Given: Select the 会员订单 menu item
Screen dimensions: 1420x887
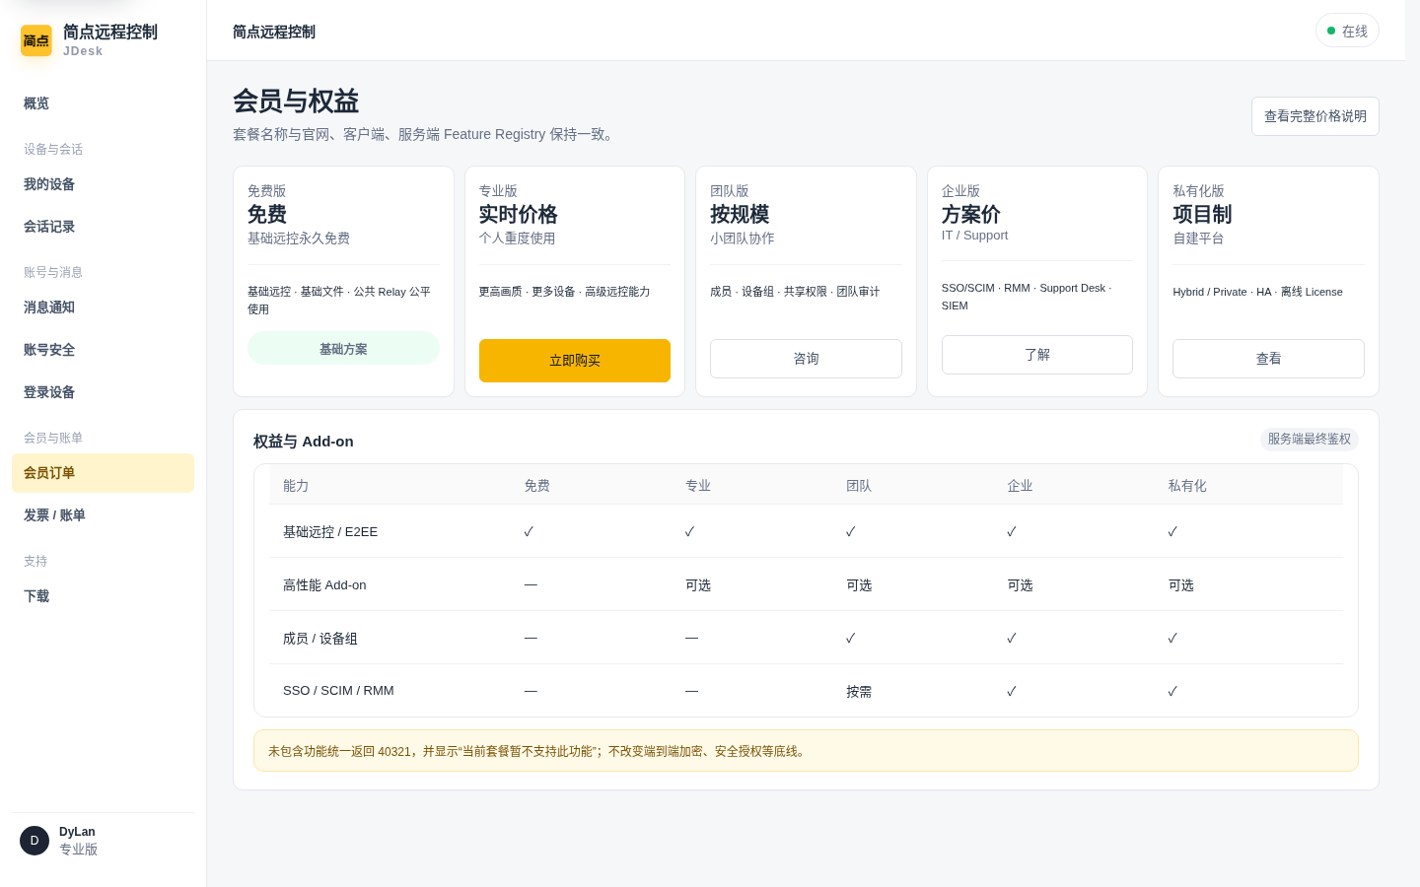Looking at the screenshot, I should [x=103, y=473].
